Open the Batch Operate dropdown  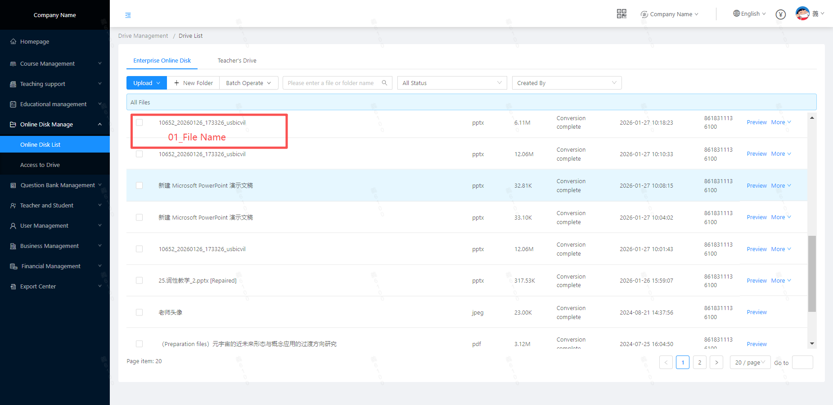[248, 83]
